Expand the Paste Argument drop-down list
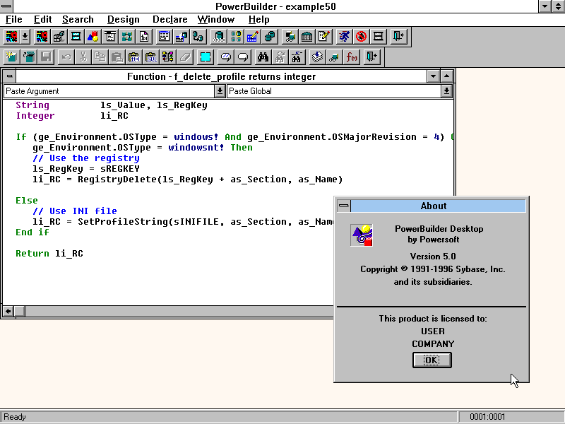The height and width of the screenshot is (424, 565). coord(220,91)
